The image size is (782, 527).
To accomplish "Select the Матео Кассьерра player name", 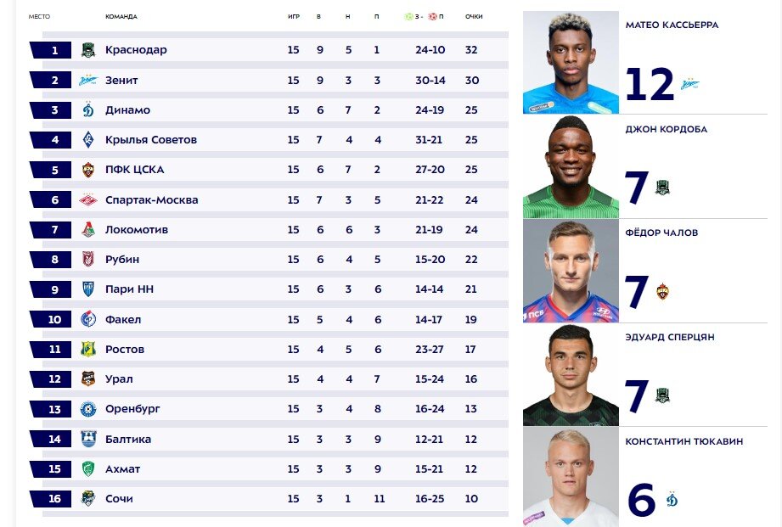I will point(672,25).
